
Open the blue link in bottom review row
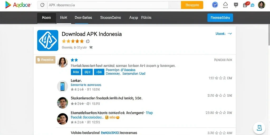(110, 133)
